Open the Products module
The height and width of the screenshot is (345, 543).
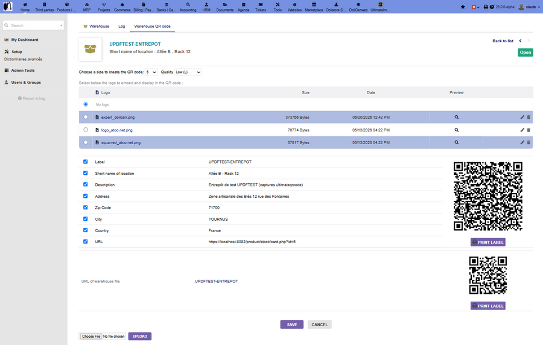66,7
